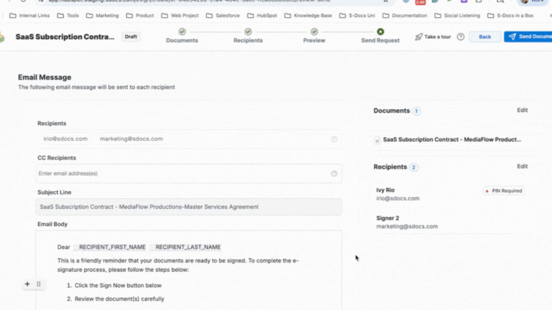Click the irio@sdocs.com recipient chip

coord(65,138)
